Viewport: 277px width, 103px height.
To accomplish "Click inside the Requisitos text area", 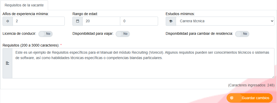I will [143, 63].
